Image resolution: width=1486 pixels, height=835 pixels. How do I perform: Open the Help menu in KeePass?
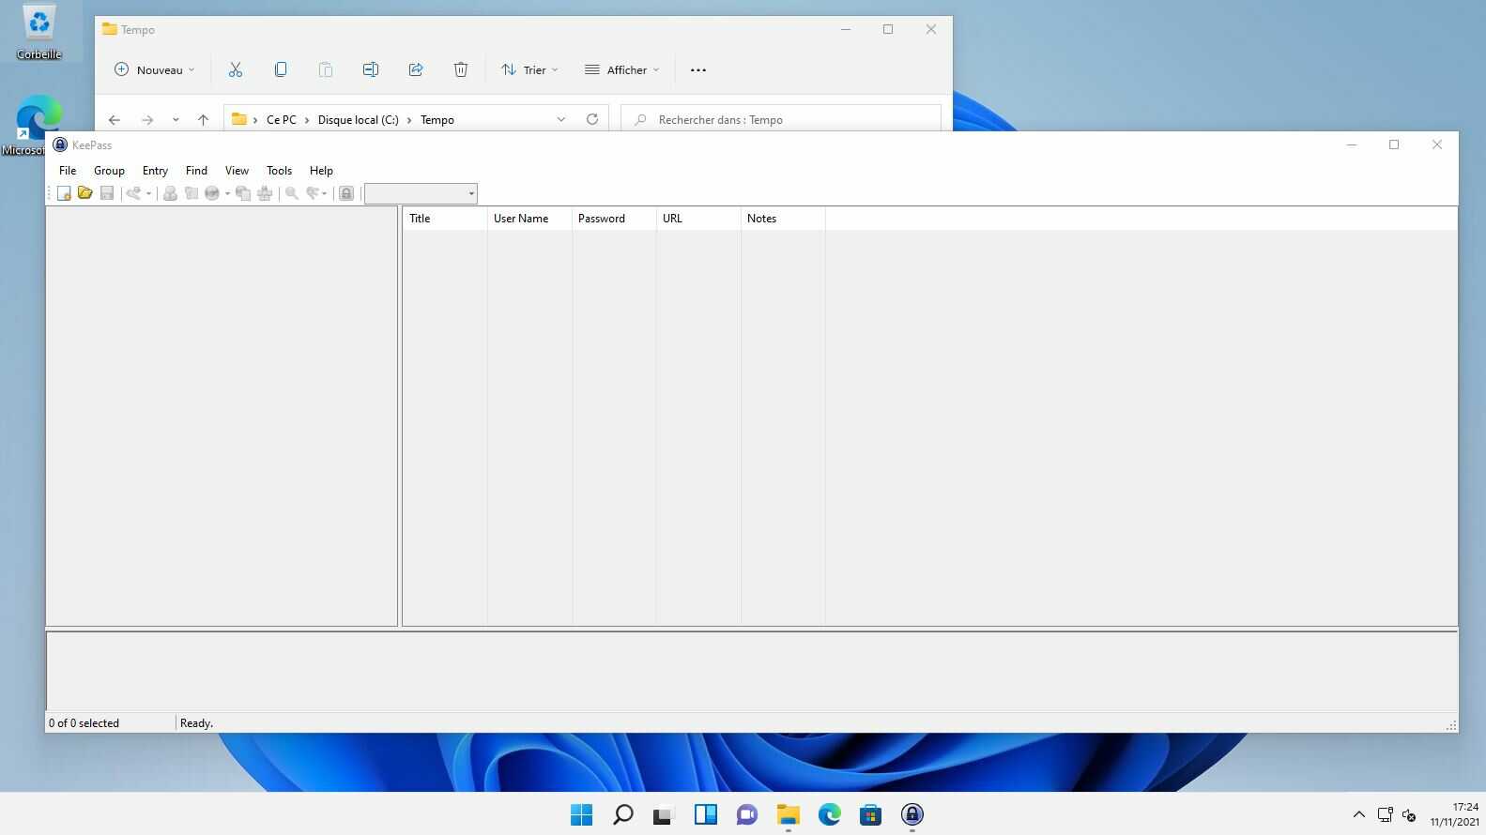(x=321, y=171)
